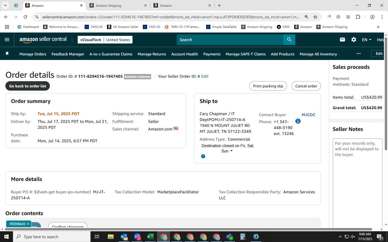This screenshot has height=242, width=388.
Task: Open the Windows Start menu
Action: coord(6,237)
